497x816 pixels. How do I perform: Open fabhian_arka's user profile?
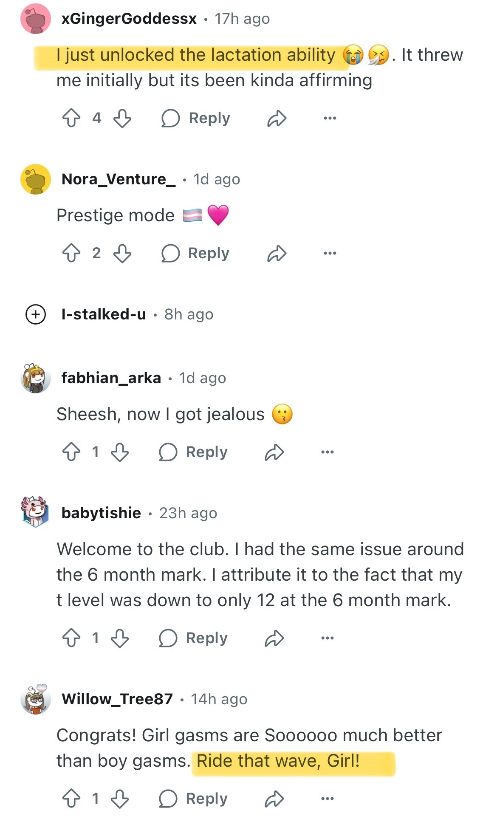[x=111, y=378]
